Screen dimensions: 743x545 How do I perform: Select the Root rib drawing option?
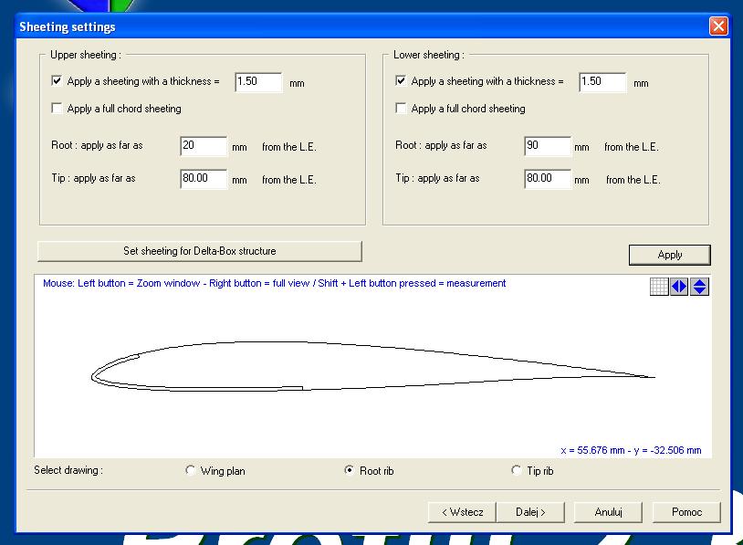tap(350, 471)
